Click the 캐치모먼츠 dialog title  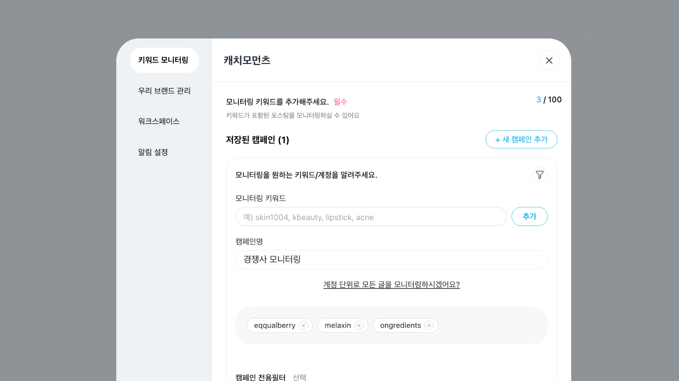pyautogui.click(x=247, y=61)
